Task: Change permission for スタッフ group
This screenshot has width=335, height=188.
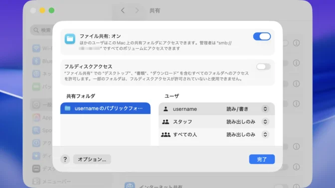Action: click(x=265, y=122)
